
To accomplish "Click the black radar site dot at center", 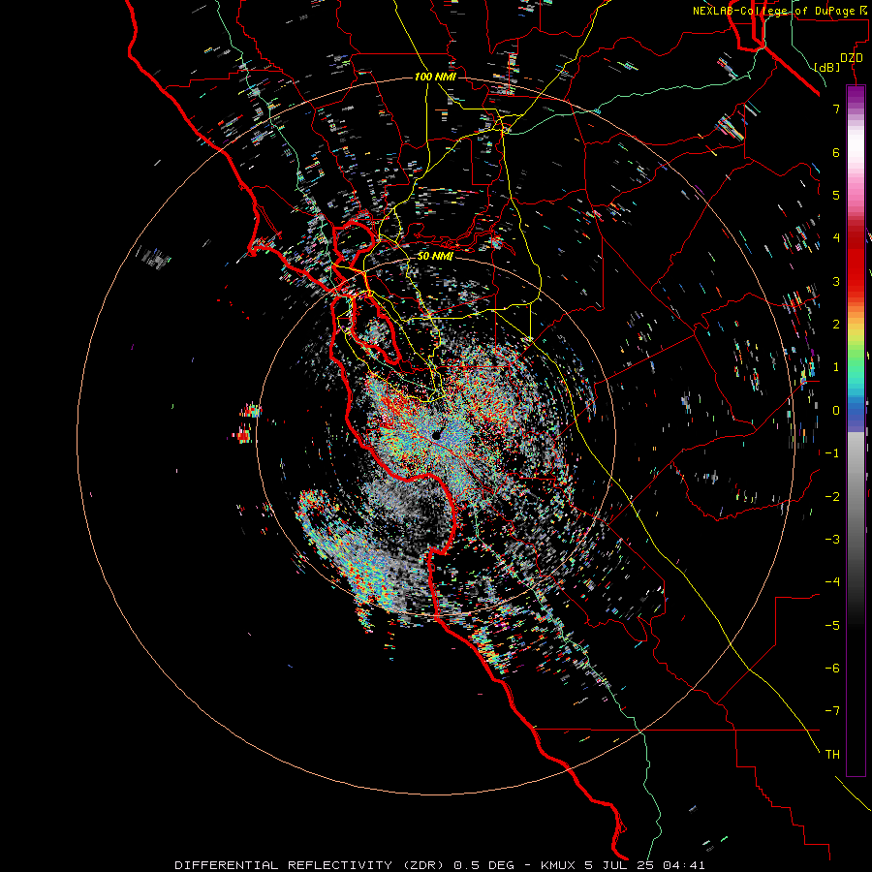I will (x=435, y=436).
